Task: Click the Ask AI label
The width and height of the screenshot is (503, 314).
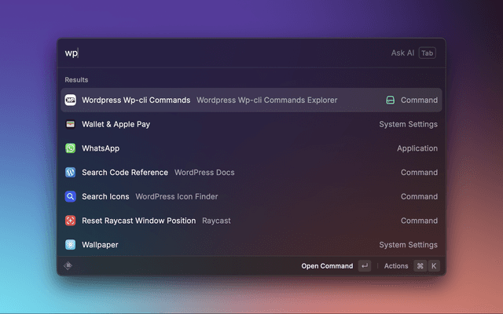Action: pyautogui.click(x=402, y=53)
